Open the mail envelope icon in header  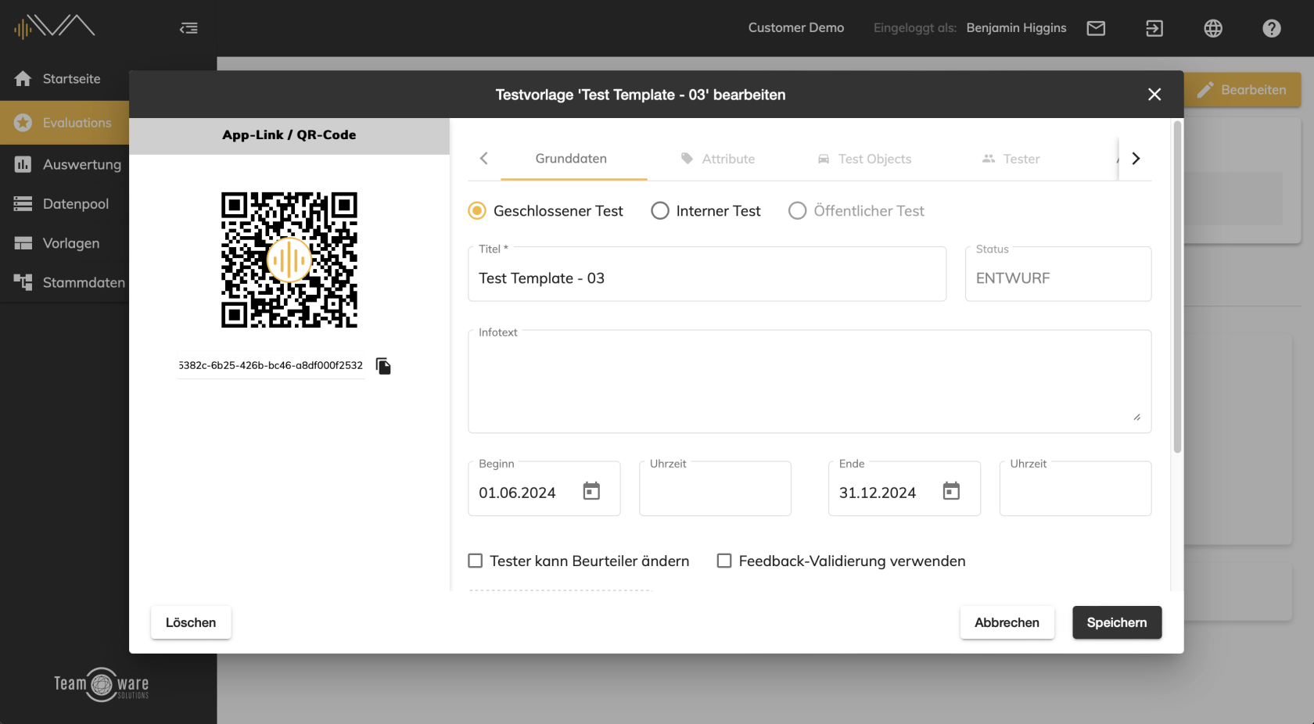click(x=1096, y=28)
